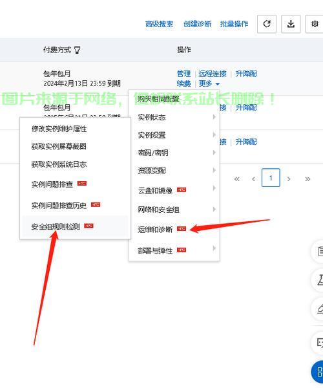Click the 批量操作 link
The width and height of the screenshot is (323, 392).
coord(234,24)
